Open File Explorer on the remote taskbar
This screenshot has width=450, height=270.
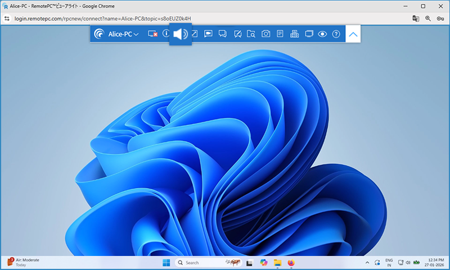[x=277, y=263]
